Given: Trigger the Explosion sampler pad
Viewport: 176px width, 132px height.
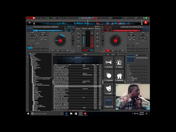Looking at the screenshot, I should (109, 76).
